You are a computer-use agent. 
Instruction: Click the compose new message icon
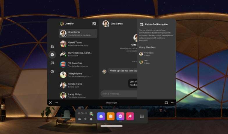tap(94, 24)
